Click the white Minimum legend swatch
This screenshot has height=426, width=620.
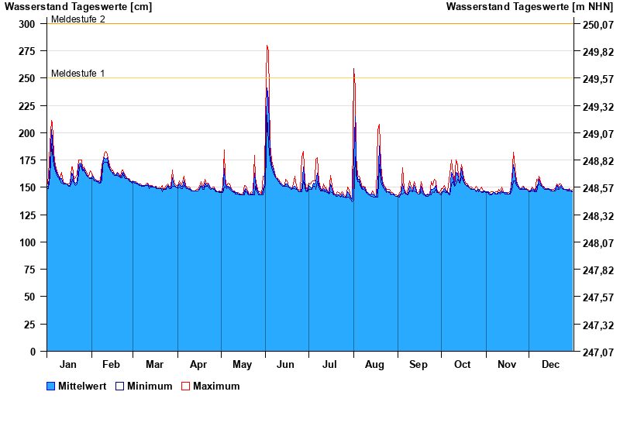[x=120, y=386]
